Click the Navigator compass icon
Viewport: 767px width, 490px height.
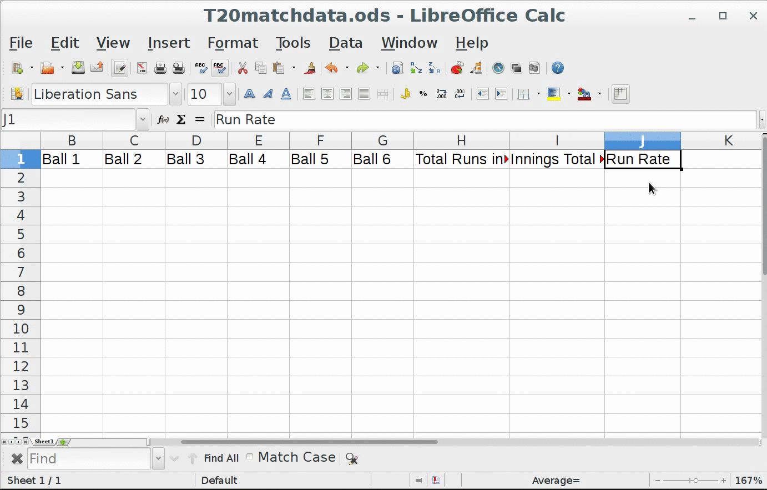498,68
